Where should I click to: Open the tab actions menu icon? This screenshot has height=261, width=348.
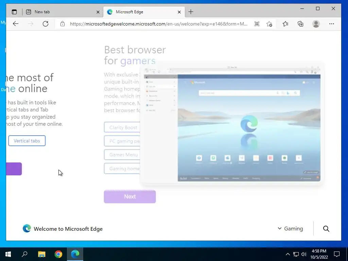pos(14,12)
